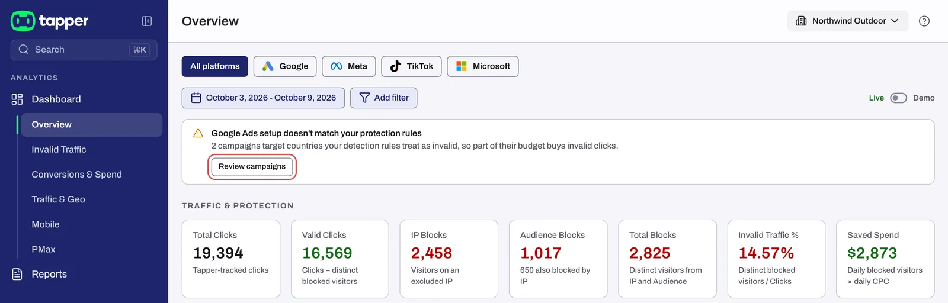Screen dimensions: 948x303
Task: Click the tapper logo
Action: pos(50,21)
